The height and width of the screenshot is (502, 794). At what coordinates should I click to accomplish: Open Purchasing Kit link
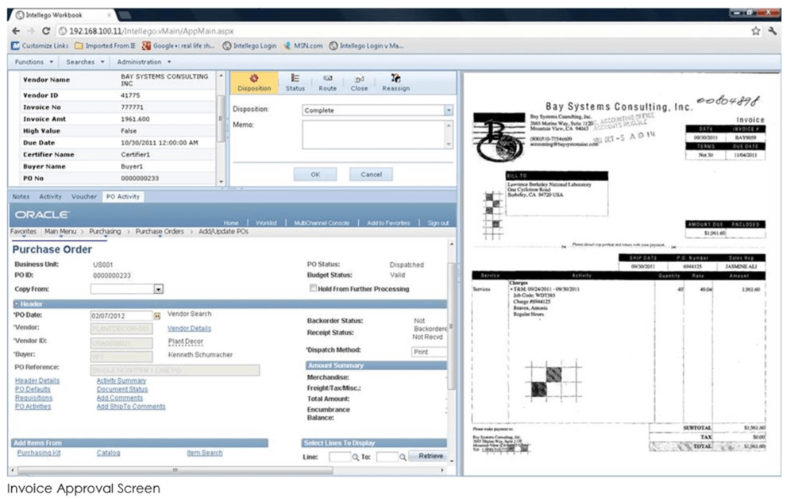coord(38,454)
